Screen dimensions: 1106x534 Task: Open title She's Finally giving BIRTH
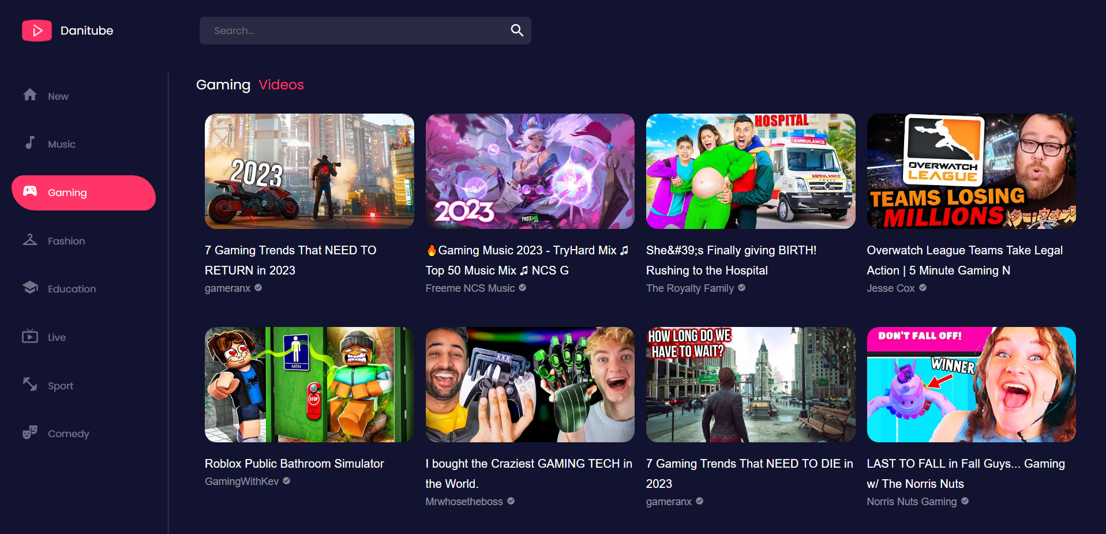pos(732,260)
